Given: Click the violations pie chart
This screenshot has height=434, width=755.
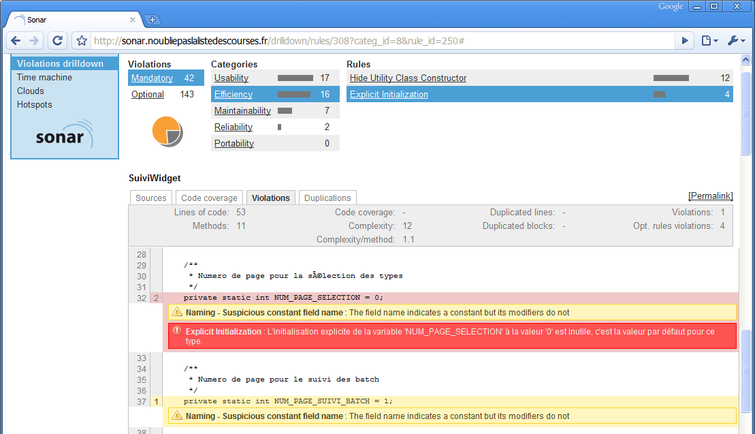Looking at the screenshot, I should click(x=167, y=131).
